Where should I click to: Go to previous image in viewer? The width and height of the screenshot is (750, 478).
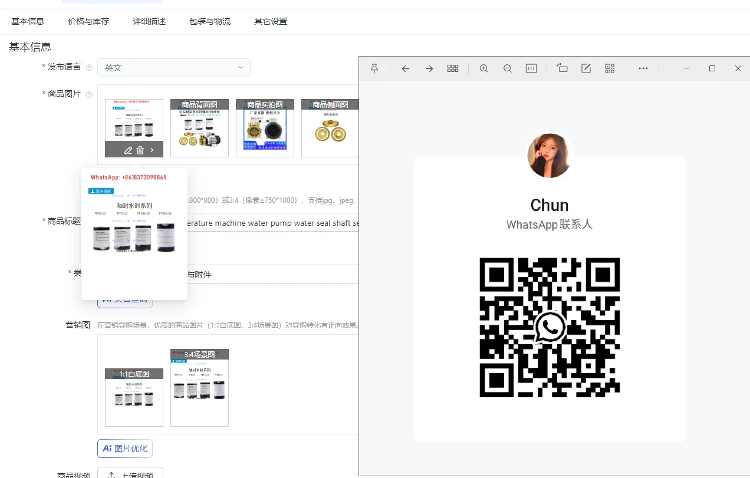(x=406, y=68)
